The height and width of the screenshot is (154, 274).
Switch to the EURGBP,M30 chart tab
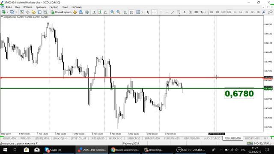coord(152,138)
